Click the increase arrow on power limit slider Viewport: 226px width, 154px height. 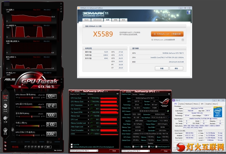[x=42, y=126]
